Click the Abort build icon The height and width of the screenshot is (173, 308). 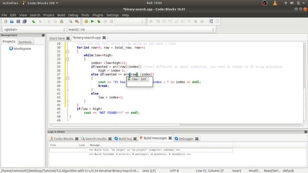pos(111,21)
